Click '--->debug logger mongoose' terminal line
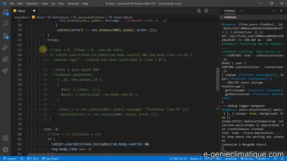 243,106
